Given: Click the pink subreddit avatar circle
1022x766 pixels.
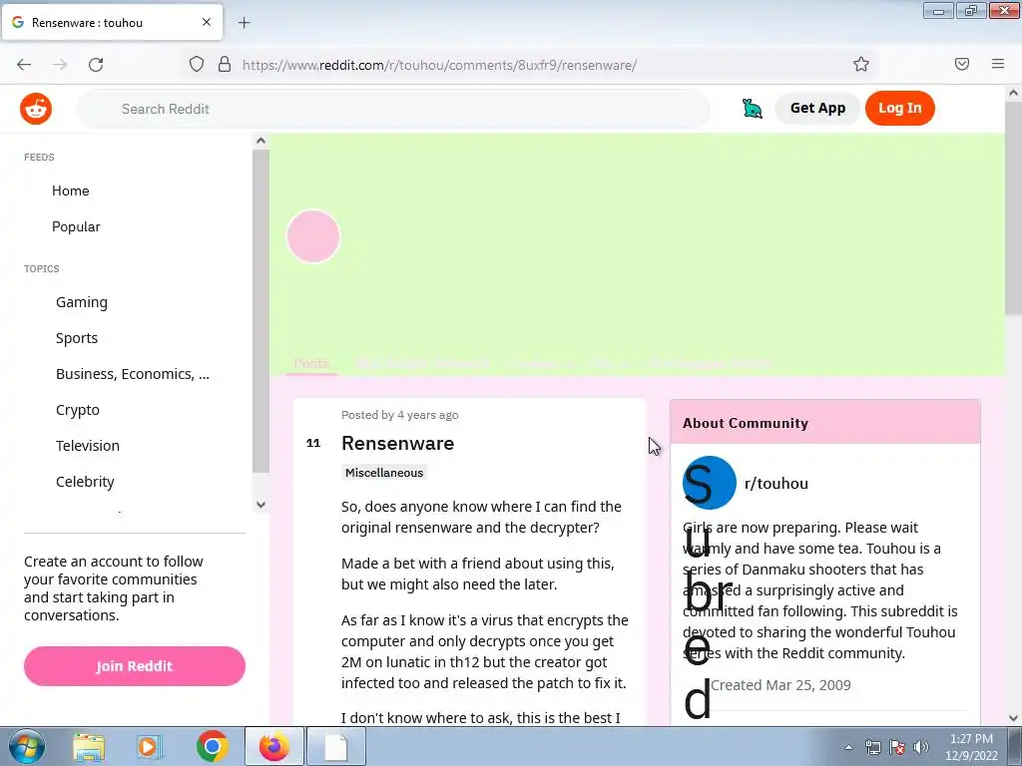Looking at the screenshot, I should click(x=313, y=235).
